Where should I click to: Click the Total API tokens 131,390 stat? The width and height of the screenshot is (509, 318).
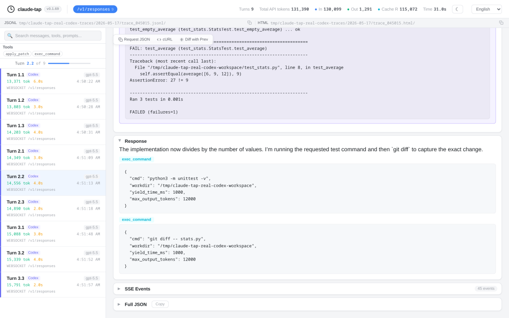pos(284,9)
